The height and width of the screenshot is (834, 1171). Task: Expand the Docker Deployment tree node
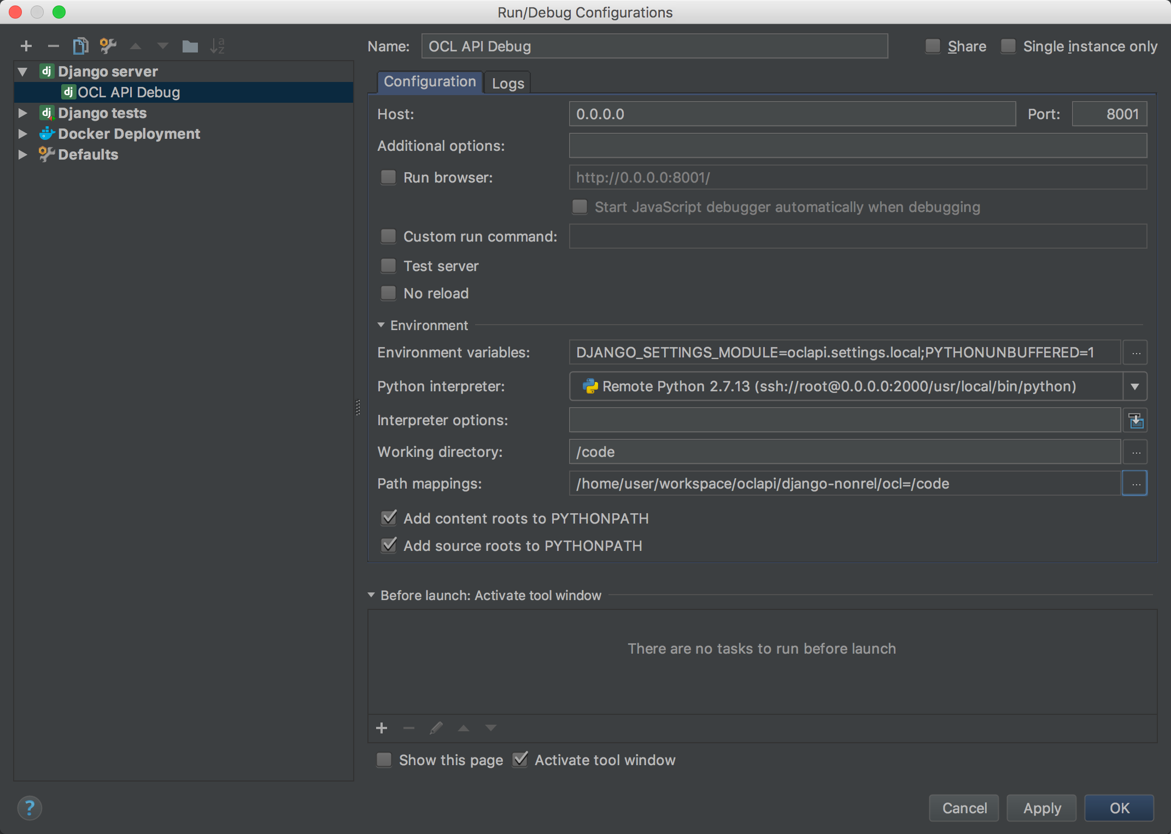click(x=22, y=134)
